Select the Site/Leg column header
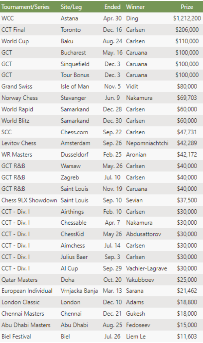This screenshot has height=343, width=203. coord(71,7)
